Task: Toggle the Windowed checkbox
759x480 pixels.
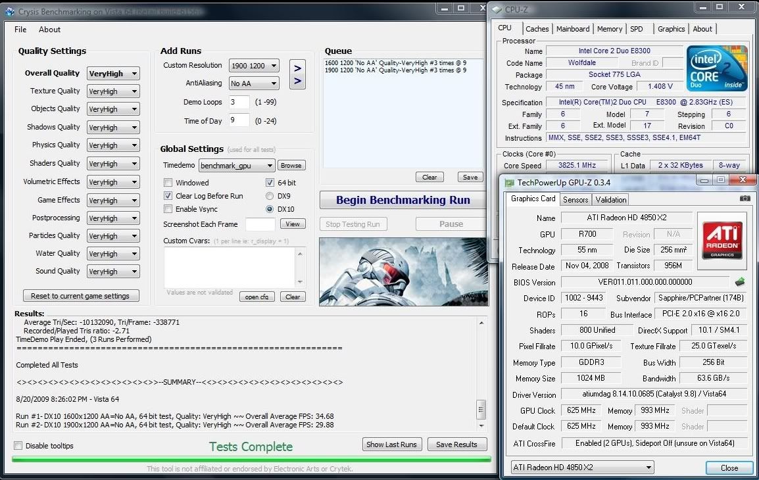Action: tap(168, 182)
